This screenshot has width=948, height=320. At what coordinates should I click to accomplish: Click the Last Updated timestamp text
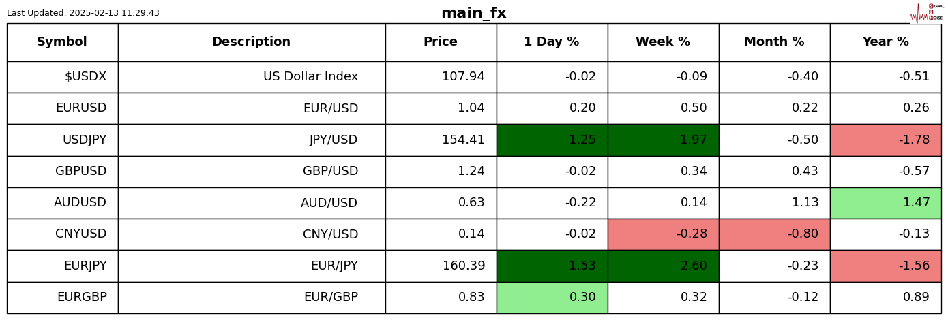pyautogui.click(x=83, y=13)
